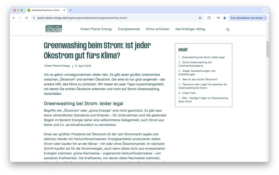Open the Klima schützen menu item
Viewport: 279px width, 175px height.
click(157, 29)
